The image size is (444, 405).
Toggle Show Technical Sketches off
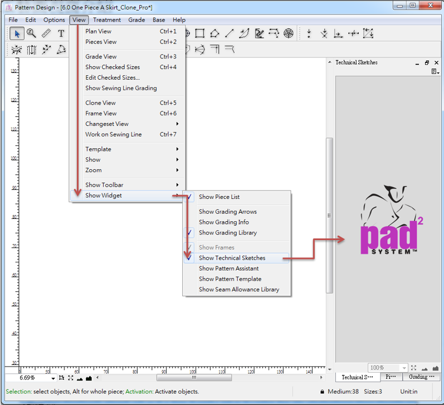pyautogui.click(x=232, y=258)
